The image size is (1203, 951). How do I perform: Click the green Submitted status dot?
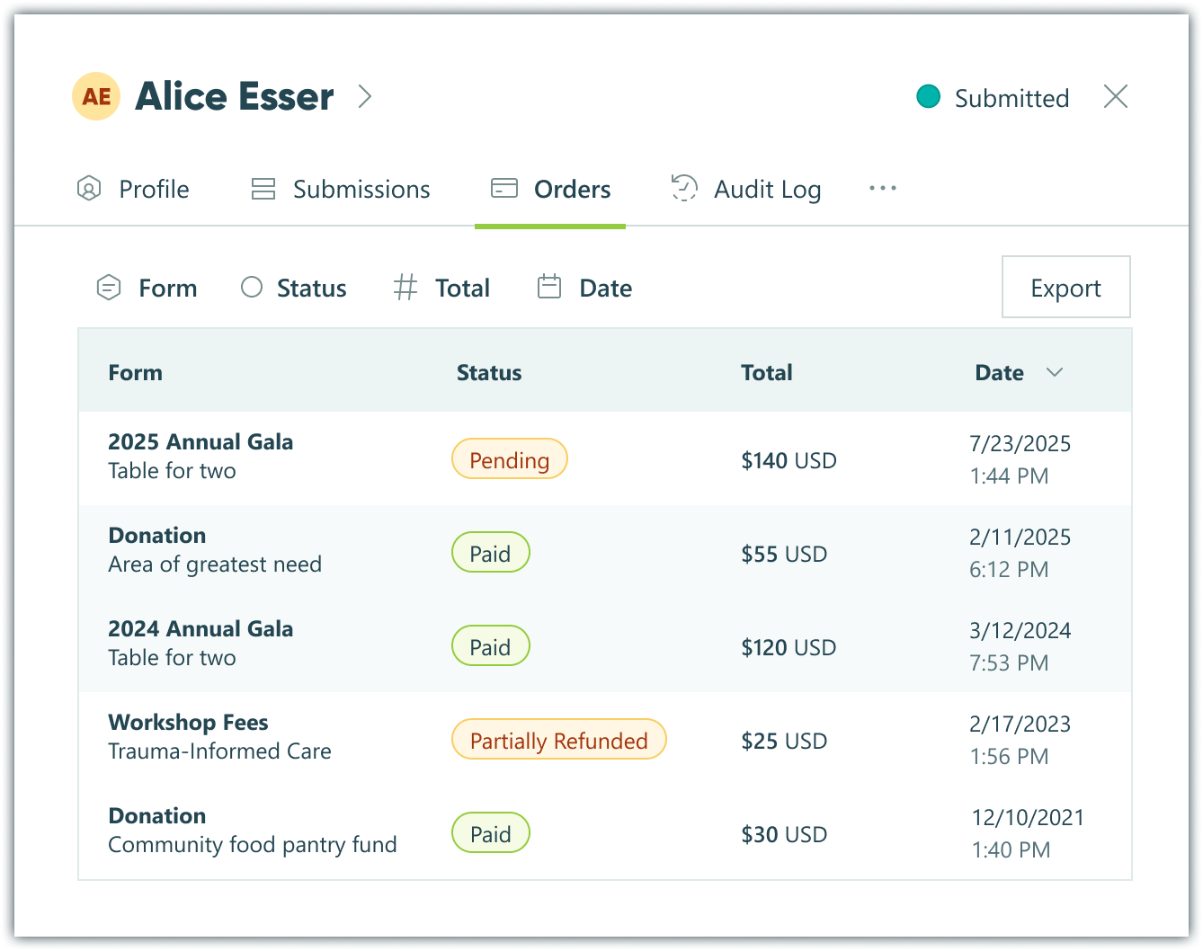(928, 96)
